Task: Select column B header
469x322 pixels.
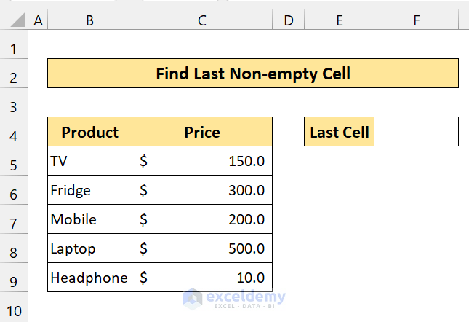Action: (x=89, y=21)
